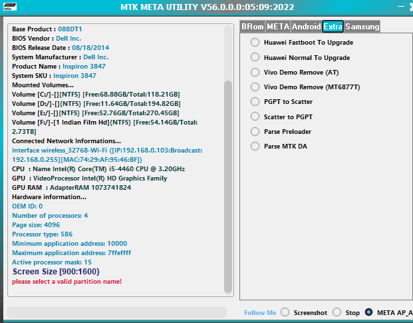Select Scatter to PGPT option

[x=281, y=117]
